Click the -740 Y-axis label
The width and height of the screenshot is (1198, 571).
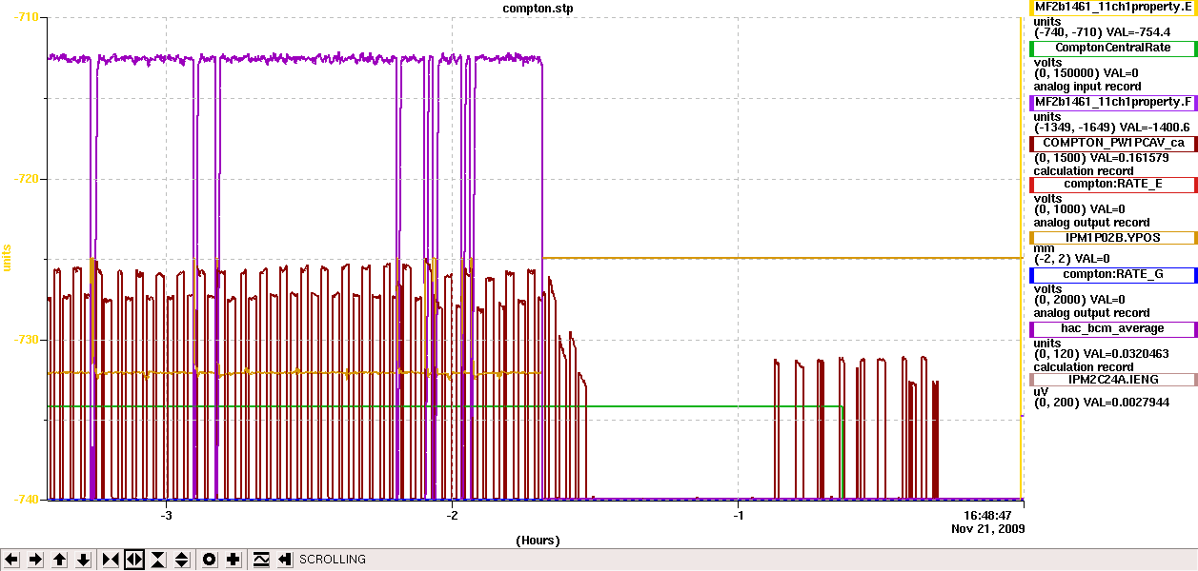[27, 499]
